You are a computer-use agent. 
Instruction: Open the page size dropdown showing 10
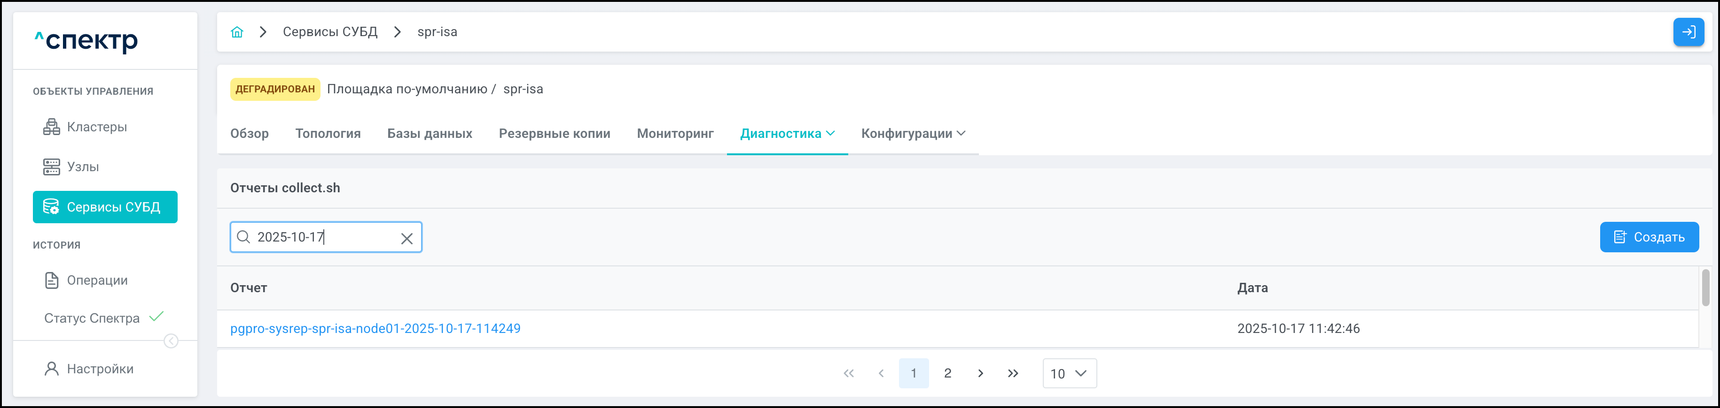tap(1069, 373)
